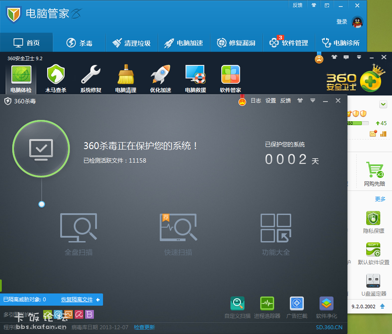Run the quick scan (快速扫描)
Viewport: 392px width, 334px height.
(x=178, y=233)
